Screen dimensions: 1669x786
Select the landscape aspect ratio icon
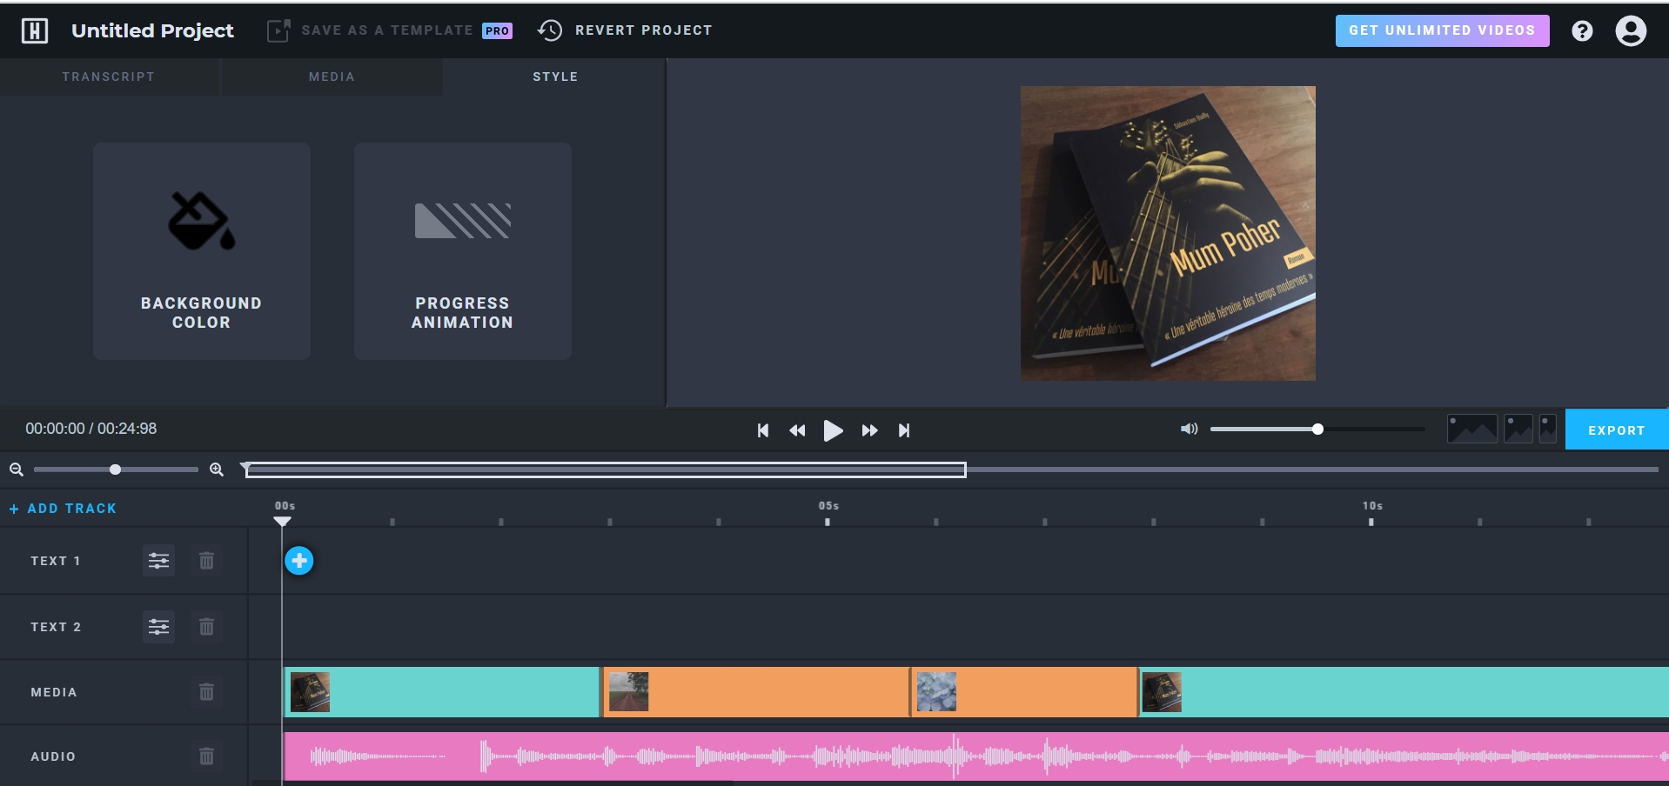point(1472,429)
